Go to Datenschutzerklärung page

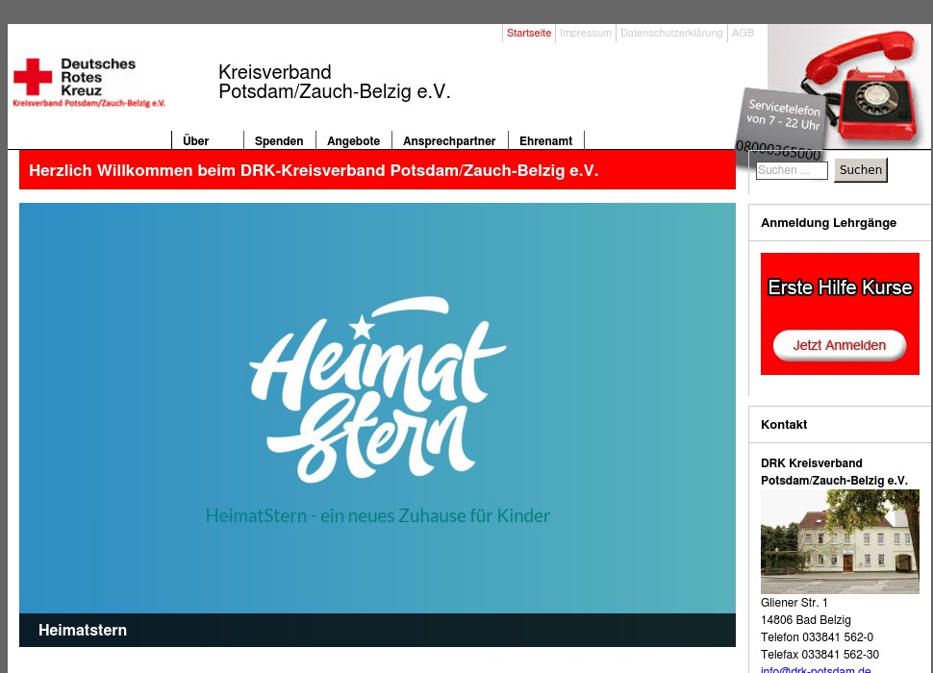[x=670, y=33]
